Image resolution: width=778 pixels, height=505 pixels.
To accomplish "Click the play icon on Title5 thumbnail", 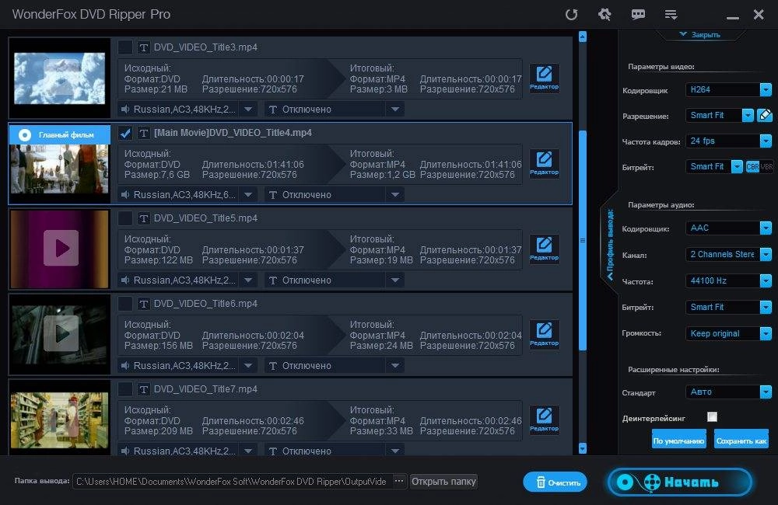I will (61, 248).
